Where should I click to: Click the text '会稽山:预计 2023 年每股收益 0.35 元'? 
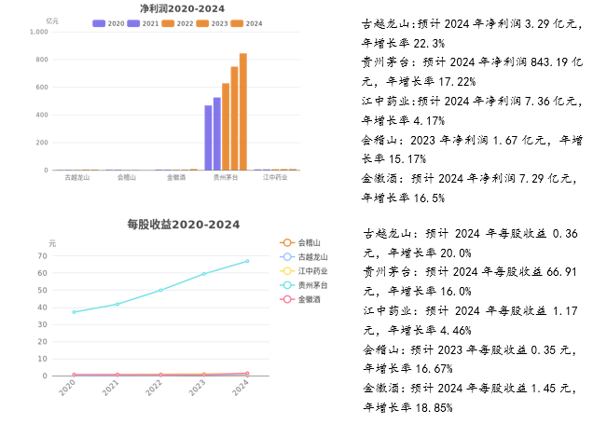point(467,350)
